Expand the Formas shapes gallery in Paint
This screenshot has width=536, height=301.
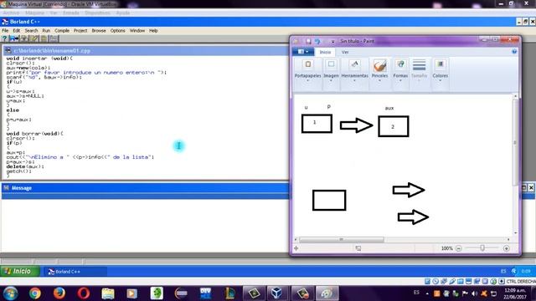[400, 70]
